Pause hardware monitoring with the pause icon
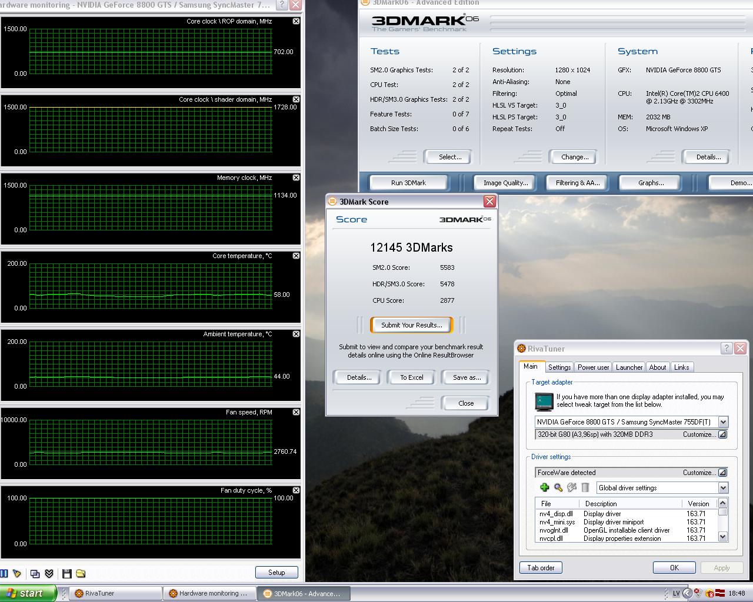753x602 pixels. coord(4,573)
